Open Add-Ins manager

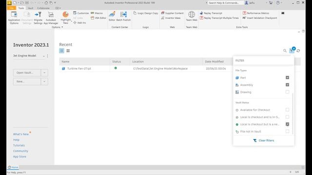pos(79,23)
